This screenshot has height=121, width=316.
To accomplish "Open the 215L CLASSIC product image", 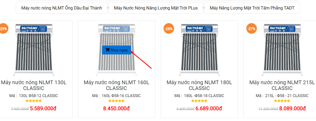I will point(282,49).
